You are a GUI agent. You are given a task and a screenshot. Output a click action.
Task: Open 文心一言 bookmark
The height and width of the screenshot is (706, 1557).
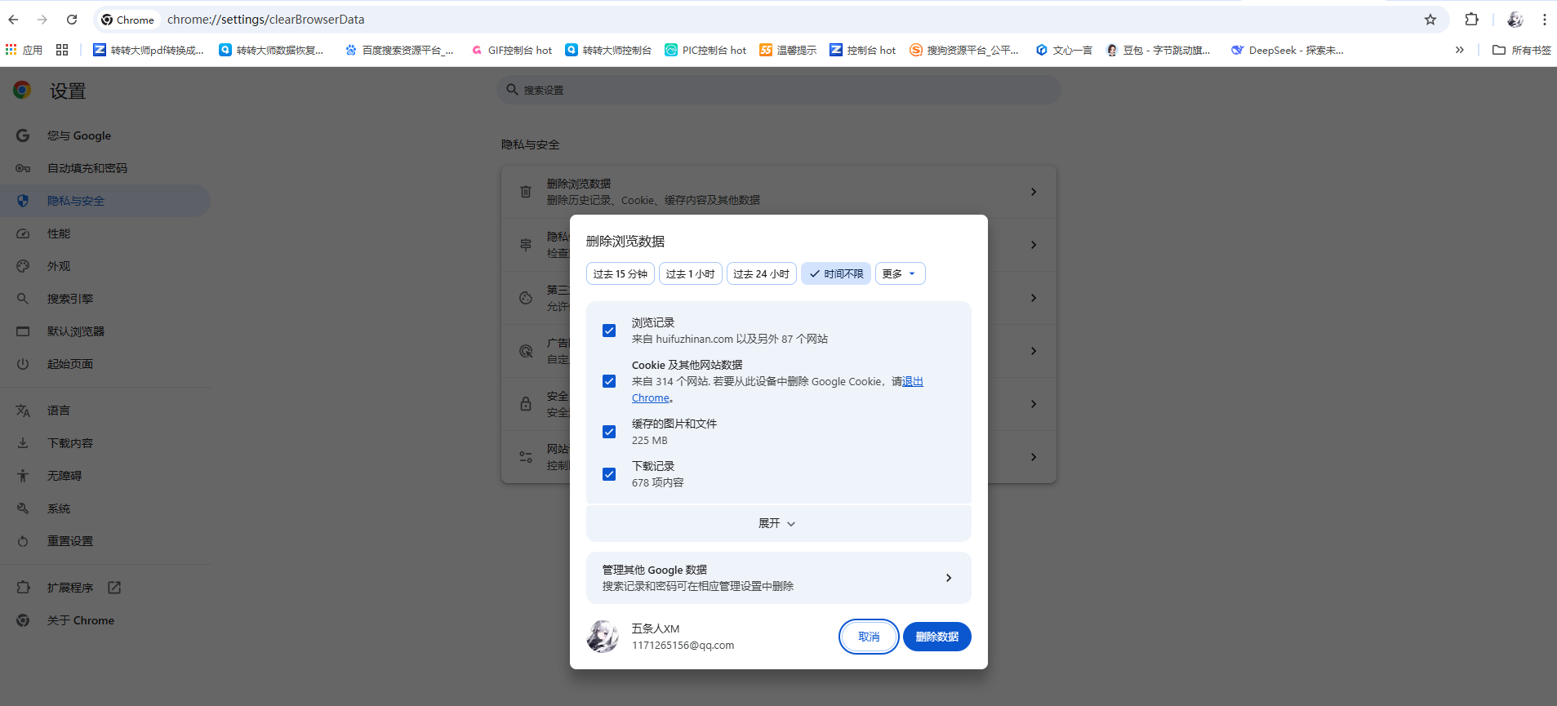[x=1064, y=50]
